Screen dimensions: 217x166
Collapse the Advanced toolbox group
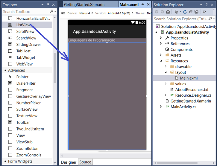tap(5, 70)
